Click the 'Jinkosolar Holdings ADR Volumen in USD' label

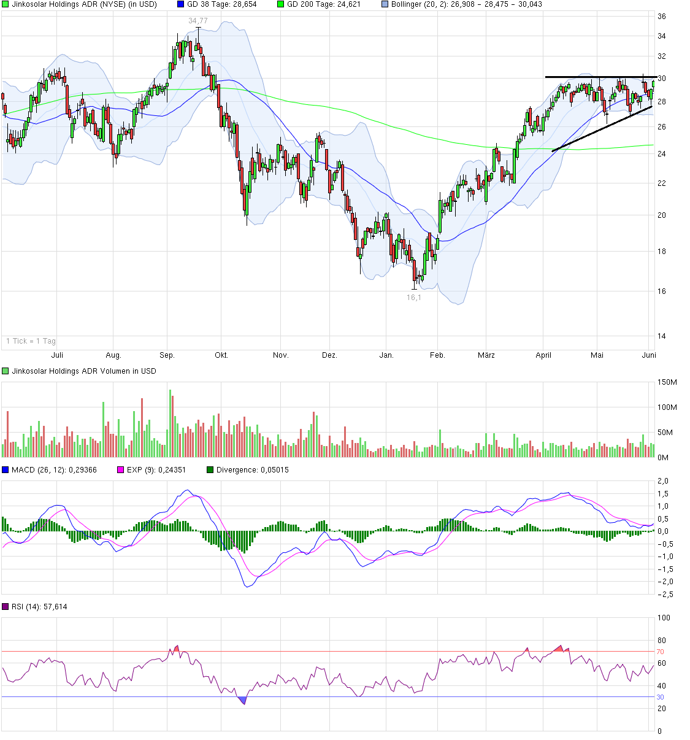click(84, 371)
